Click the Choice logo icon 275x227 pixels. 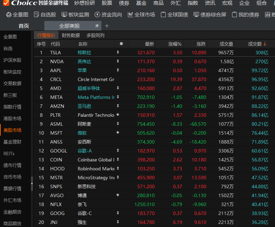click(6, 3)
